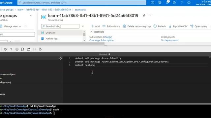Open the notifications bell
This screenshot has width=211, height=118.
167,2
